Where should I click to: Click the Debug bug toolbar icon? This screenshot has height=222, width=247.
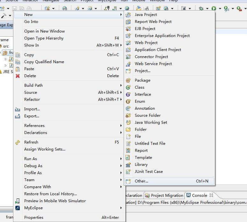(201, 8)
